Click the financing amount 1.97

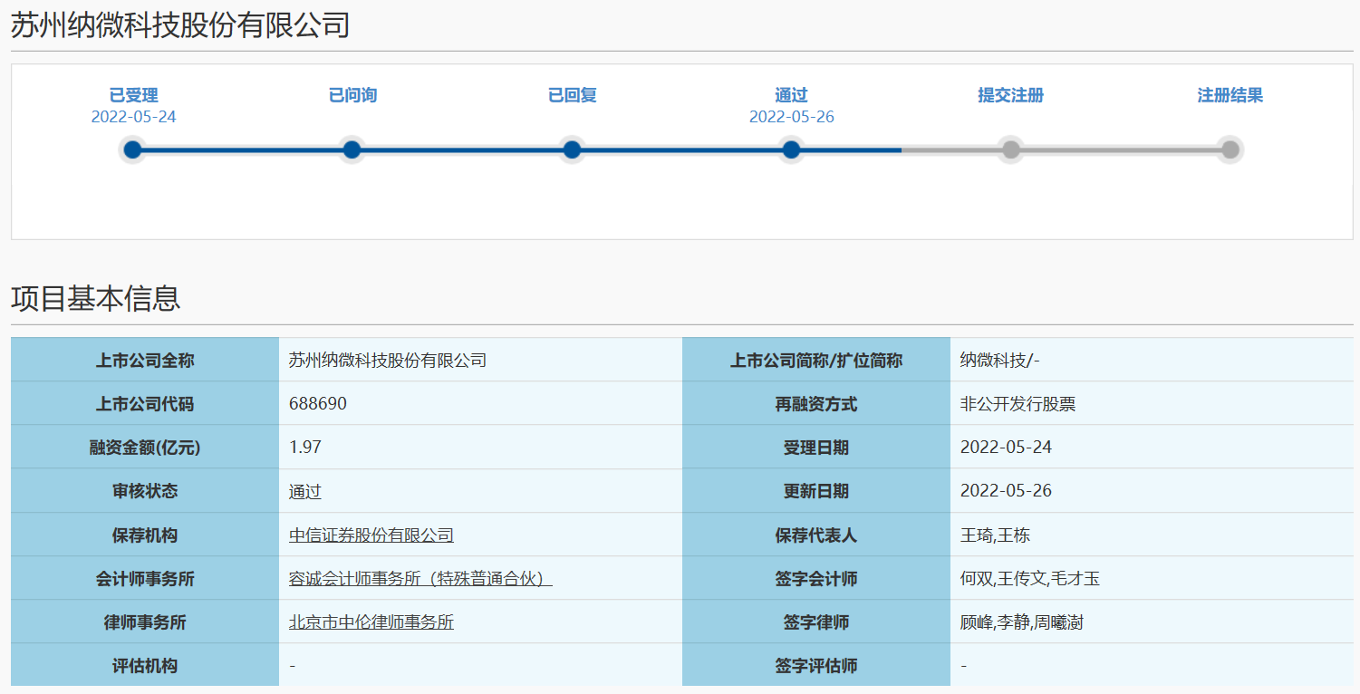pos(305,448)
